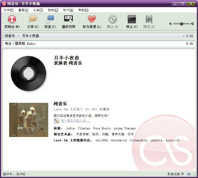
Task: Click the Aroma Therapy tag
Action: pyautogui.click(x=125, y=128)
